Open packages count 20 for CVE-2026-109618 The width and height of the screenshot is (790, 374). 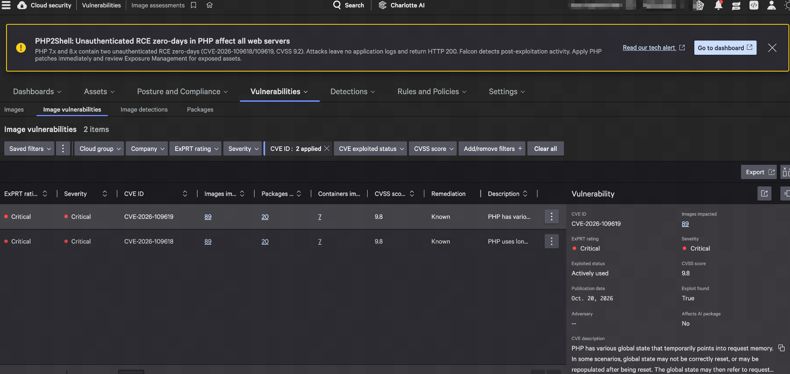[x=265, y=242]
